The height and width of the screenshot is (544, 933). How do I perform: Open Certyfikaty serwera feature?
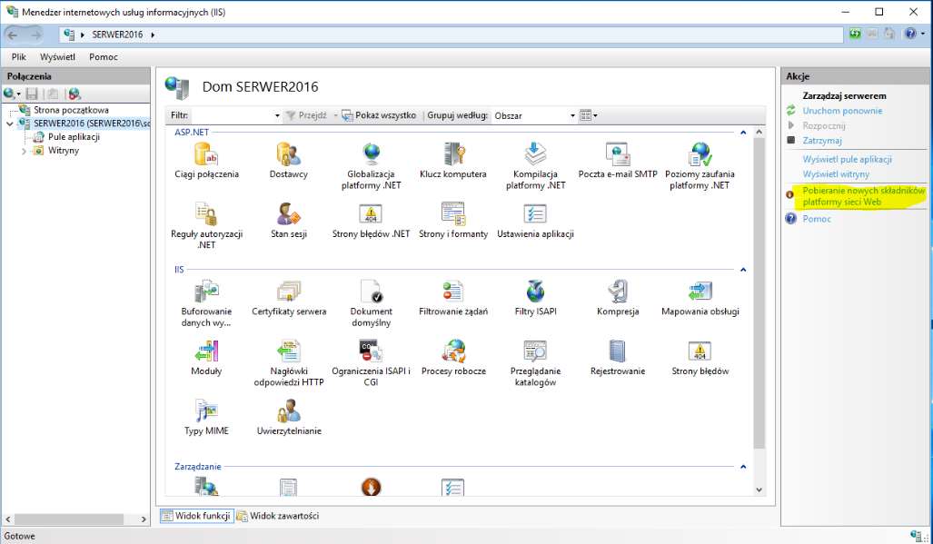click(x=289, y=292)
